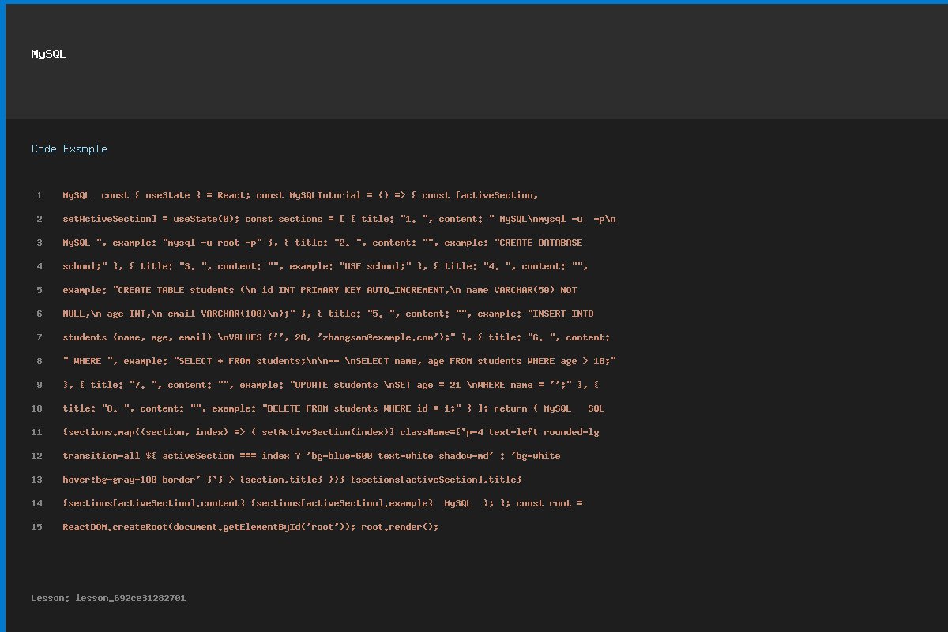The height and width of the screenshot is (632, 948).
Task: Click the line starting with transition-all
Action: pyautogui.click(x=311, y=456)
